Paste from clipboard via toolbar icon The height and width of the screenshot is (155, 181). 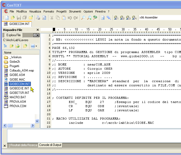[64, 18]
